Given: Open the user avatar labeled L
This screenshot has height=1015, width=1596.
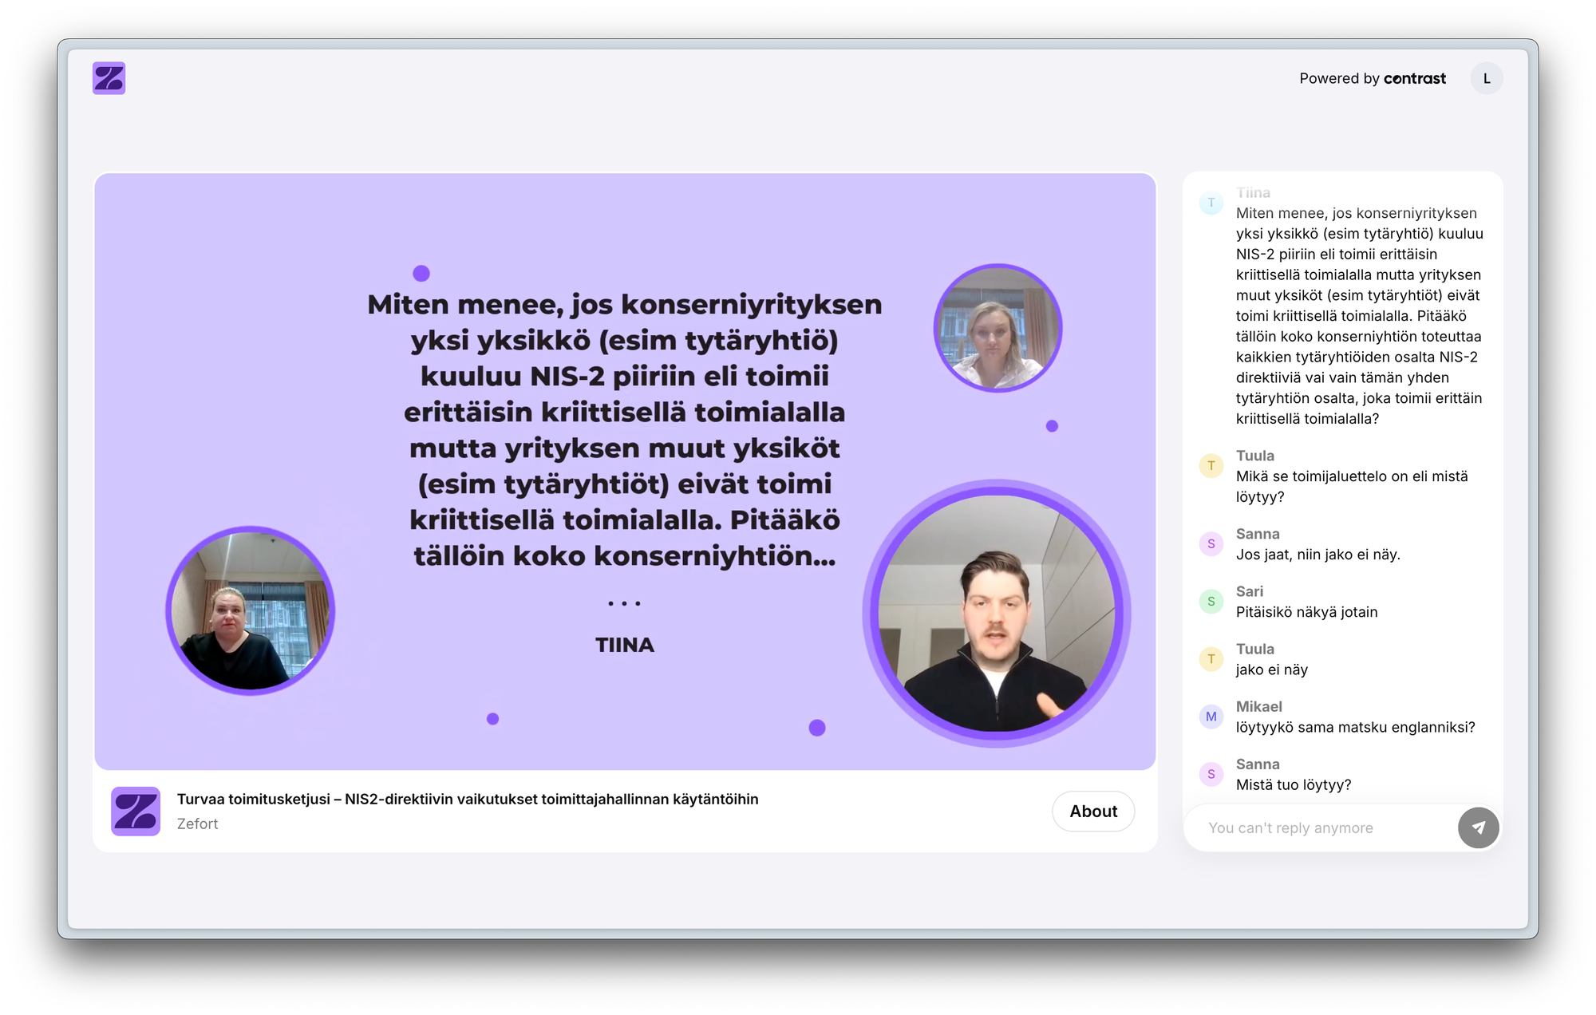Looking at the screenshot, I should (x=1486, y=78).
